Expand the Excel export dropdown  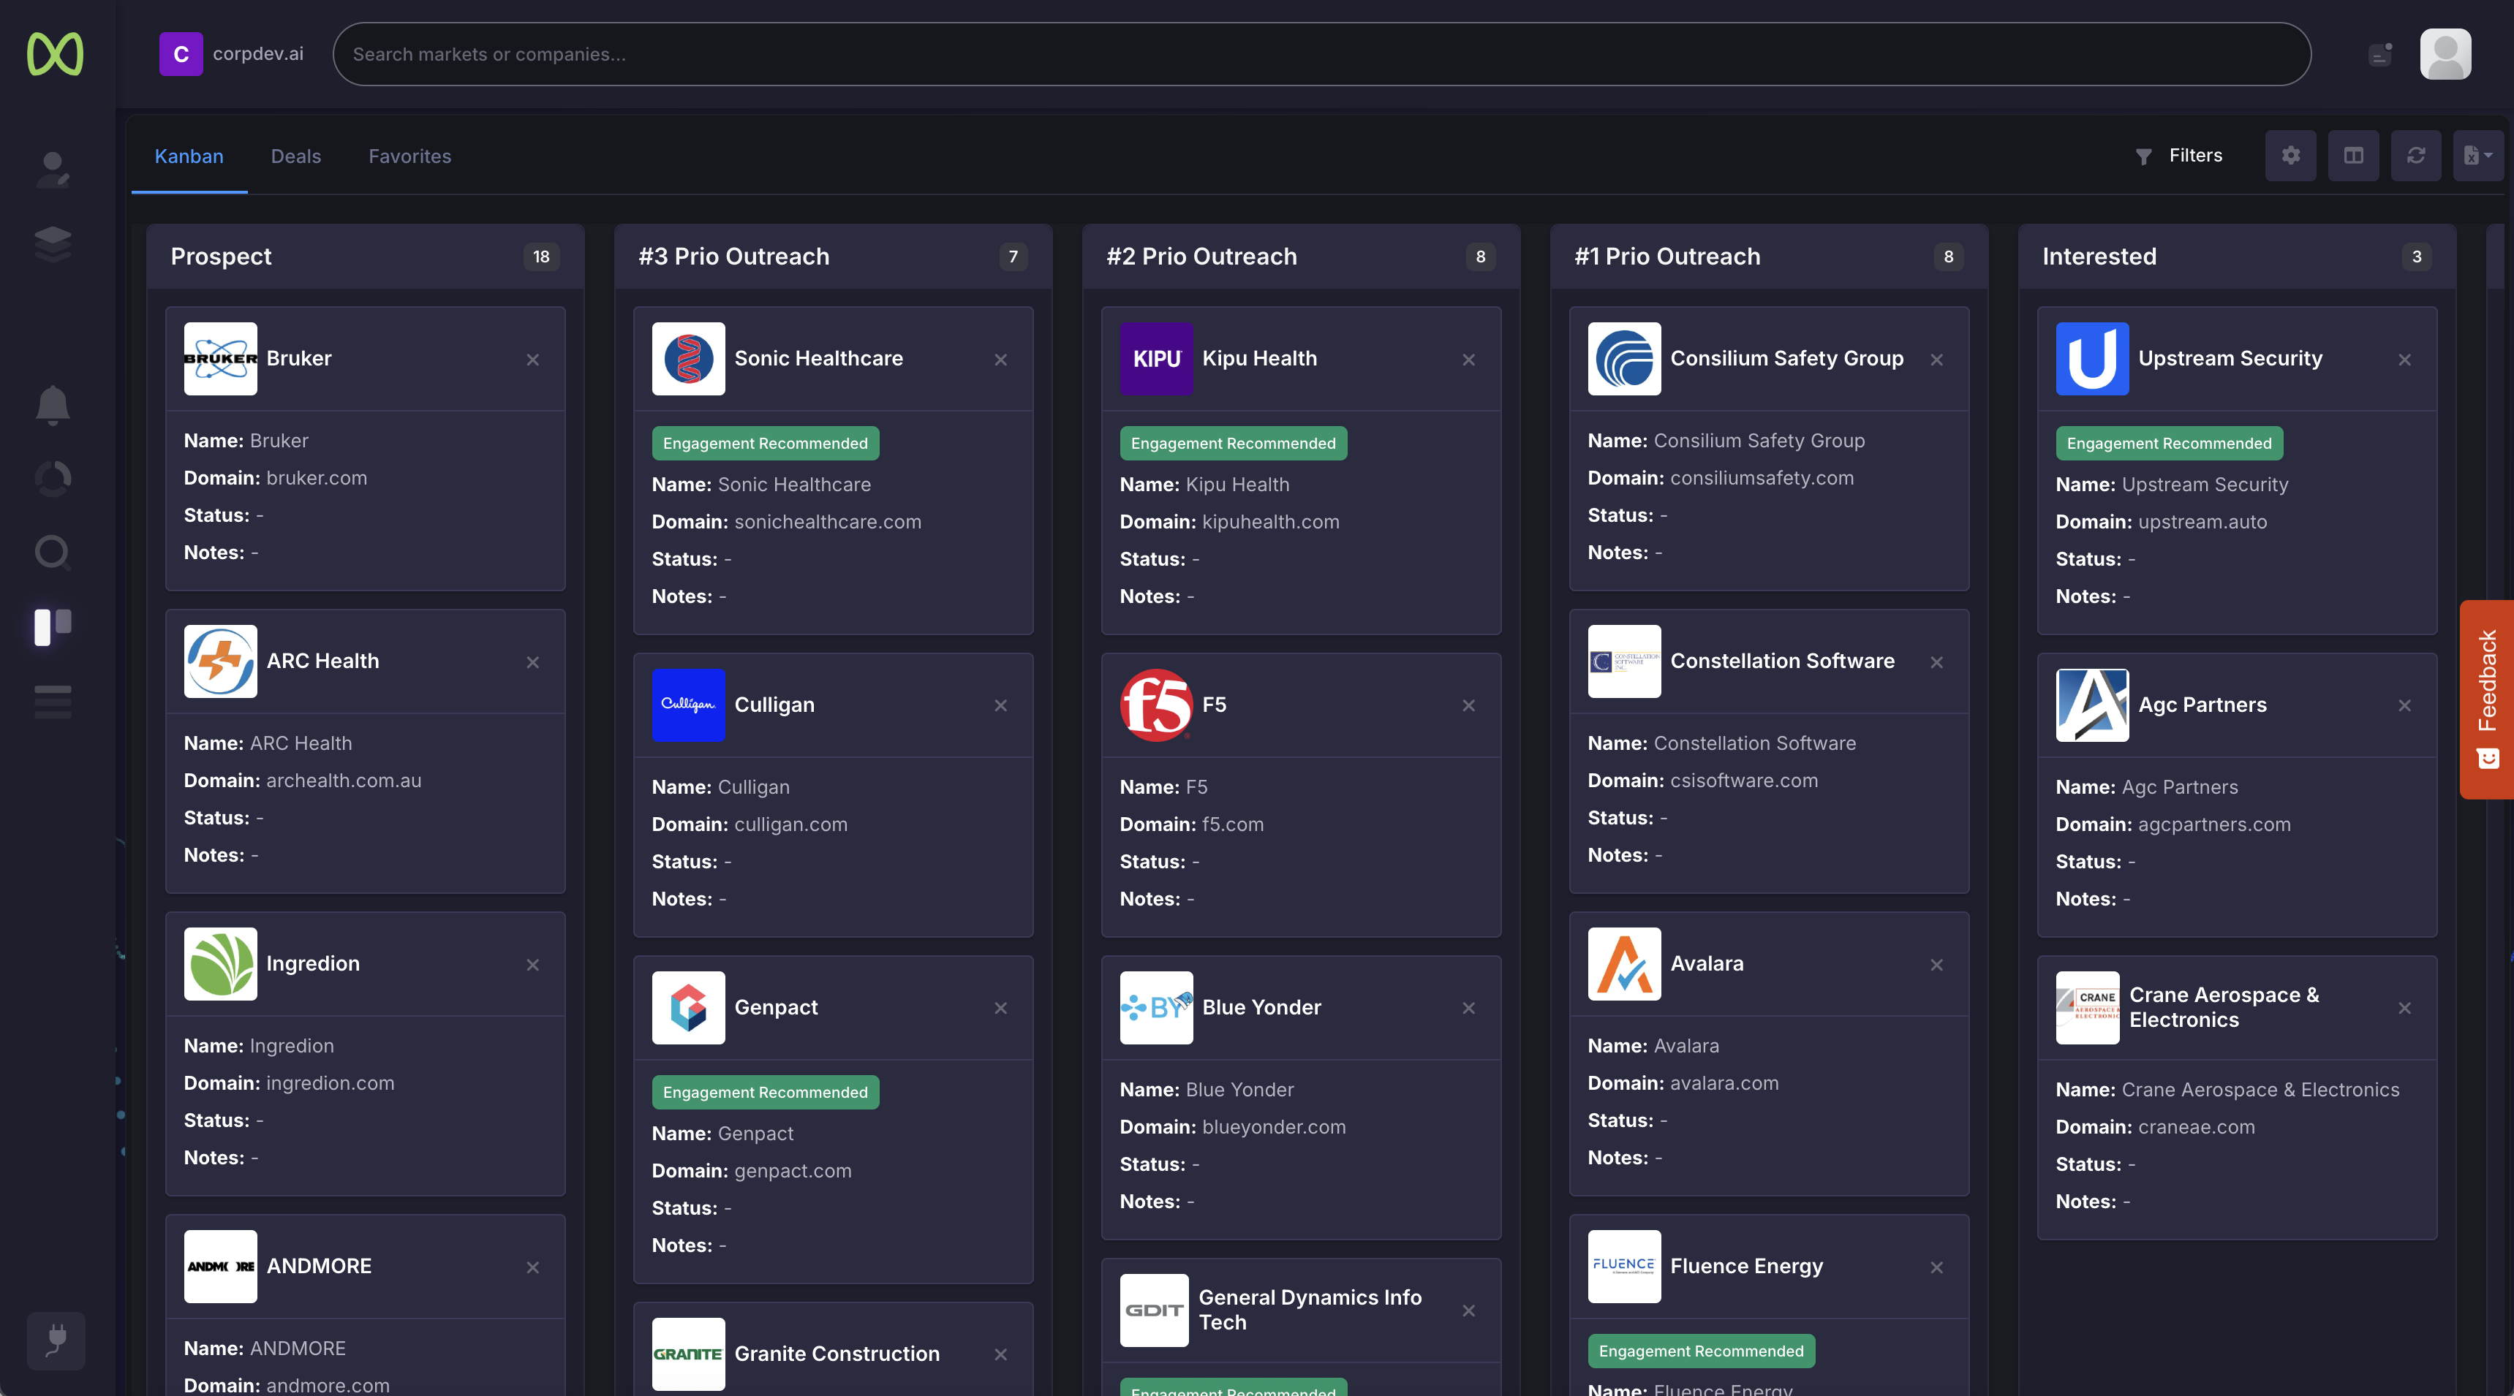[x=2477, y=155]
